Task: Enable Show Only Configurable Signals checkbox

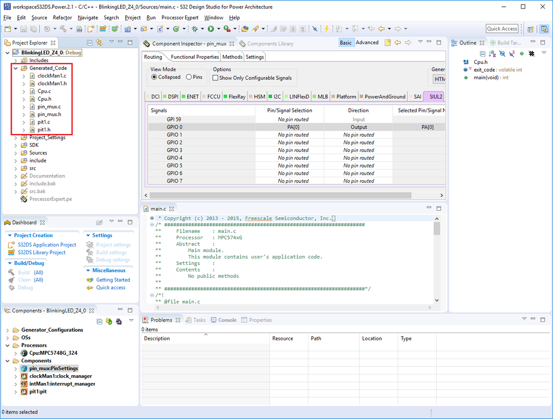Action: 216,78
